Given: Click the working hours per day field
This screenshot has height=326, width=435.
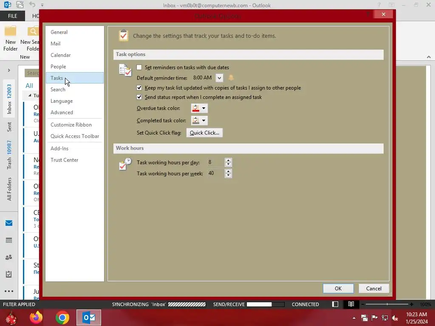Looking at the screenshot, I should pos(216,162).
